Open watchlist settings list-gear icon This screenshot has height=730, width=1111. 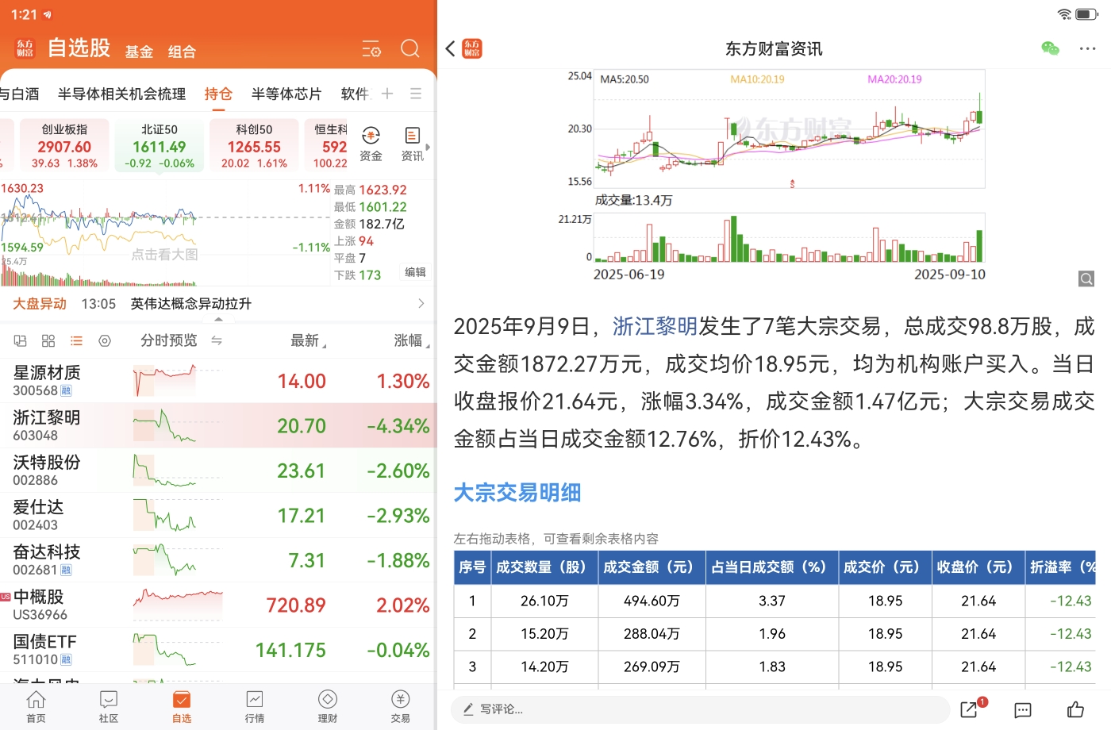[371, 49]
